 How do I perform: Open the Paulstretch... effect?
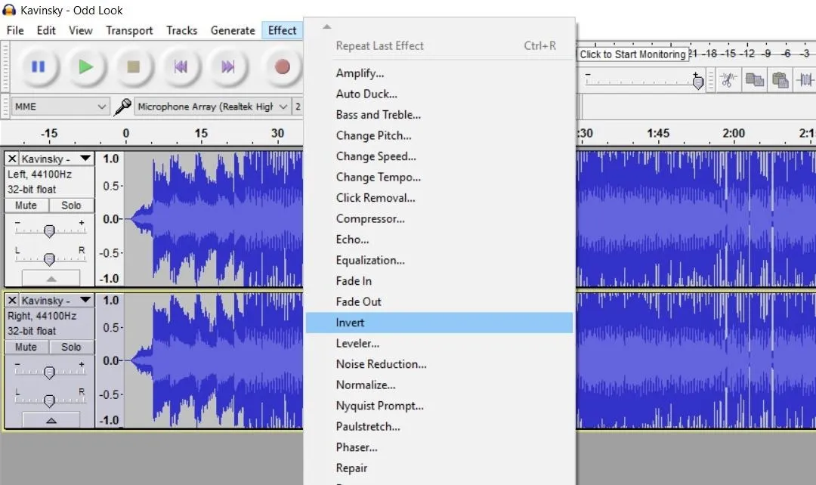coord(439,428)
